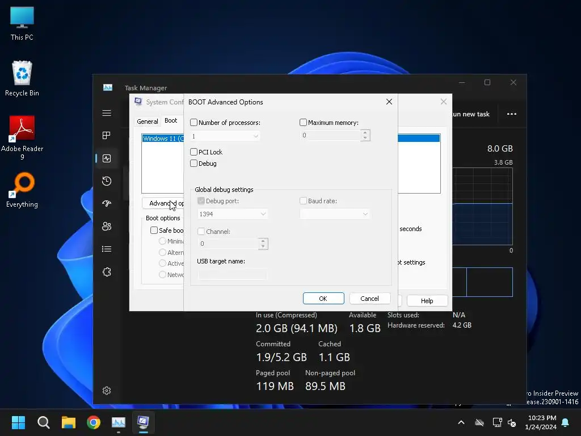Open notification bell in system tray
Viewport: 581px width, 436px height.
pos(566,422)
